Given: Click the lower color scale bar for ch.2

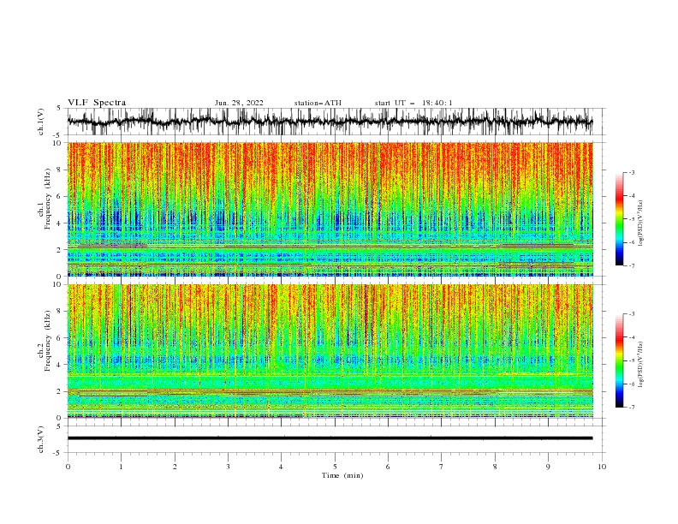Looking at the screenshot, I should (619, 360).
